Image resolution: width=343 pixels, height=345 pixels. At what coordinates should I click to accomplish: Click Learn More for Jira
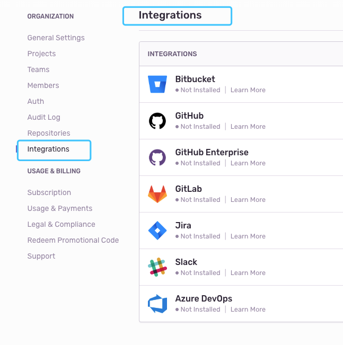248,236
